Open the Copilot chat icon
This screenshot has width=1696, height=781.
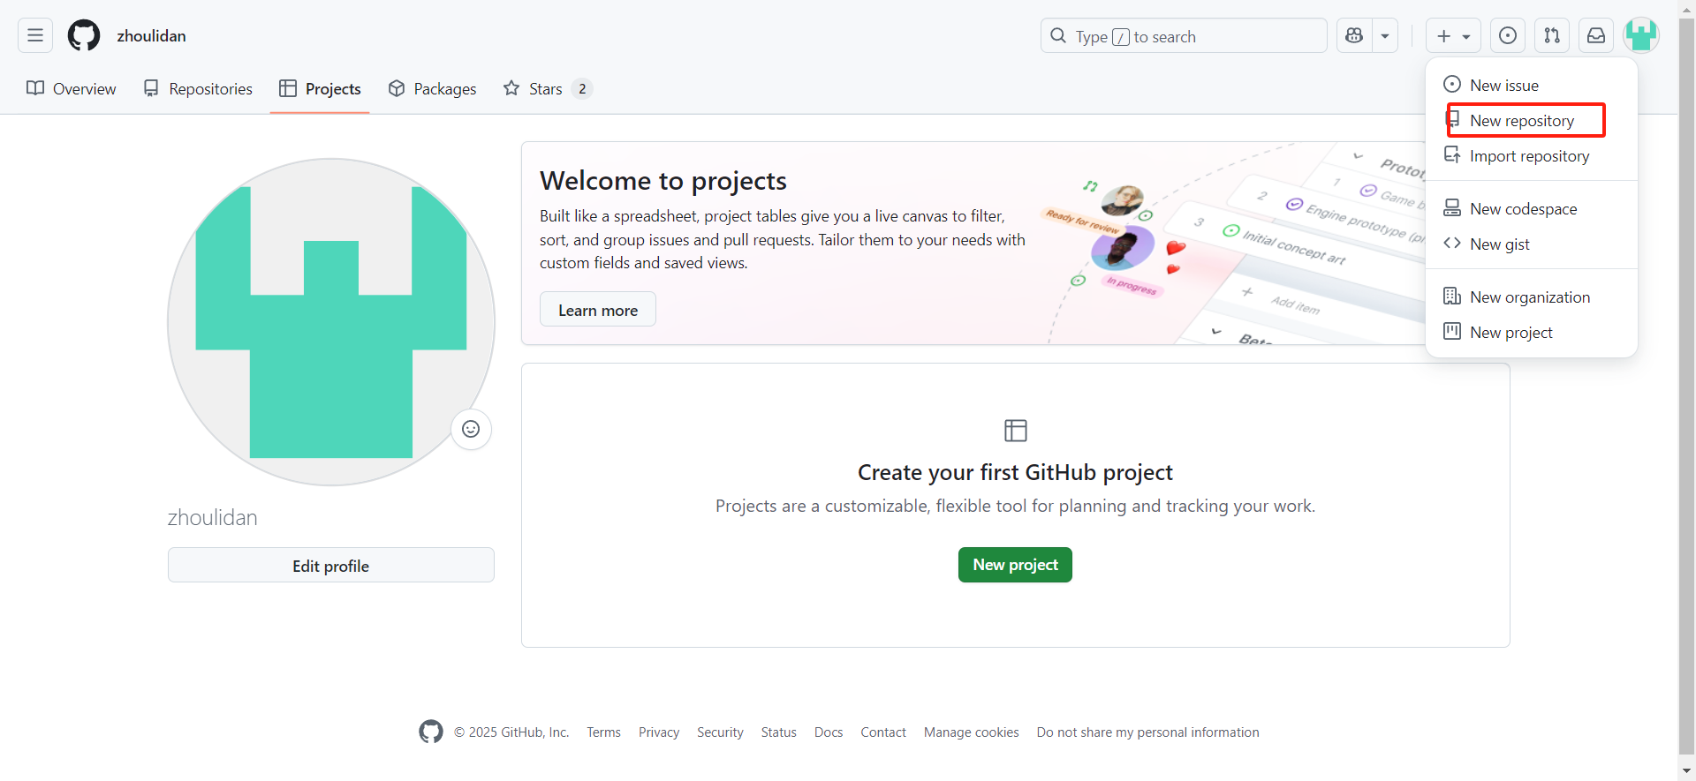pyautogui.click(x=1354, y=35)
